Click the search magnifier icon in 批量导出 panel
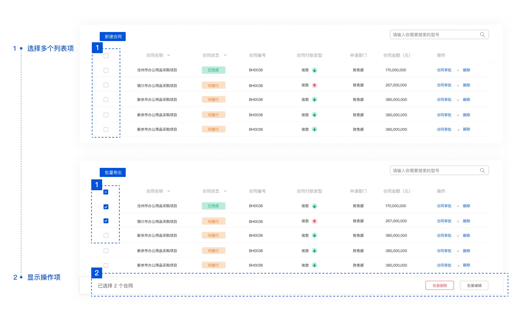This screenshot has width=527, height=311. tap(482, 171)
